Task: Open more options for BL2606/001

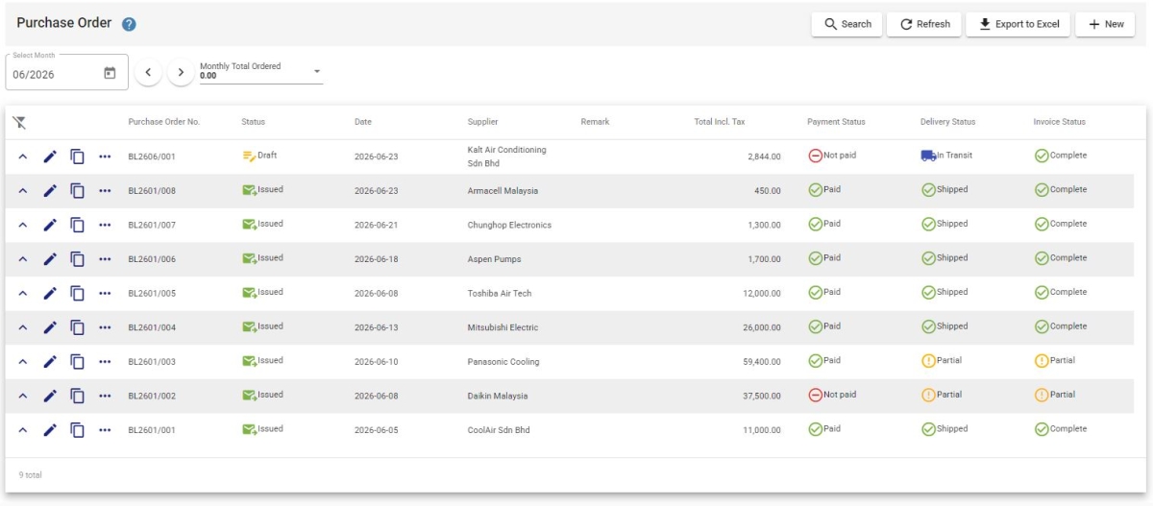Action: [x=105, y=157]
